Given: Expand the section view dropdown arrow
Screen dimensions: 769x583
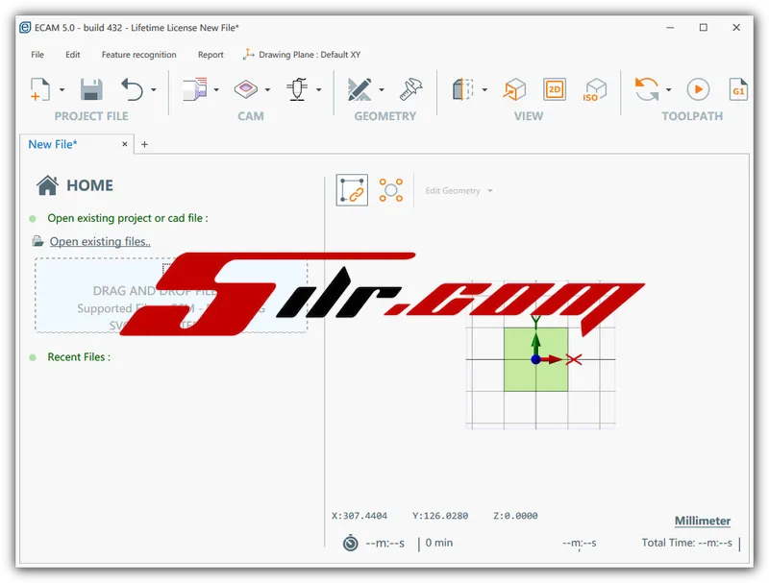Looking at the screenshot, I should click(484, 89).
